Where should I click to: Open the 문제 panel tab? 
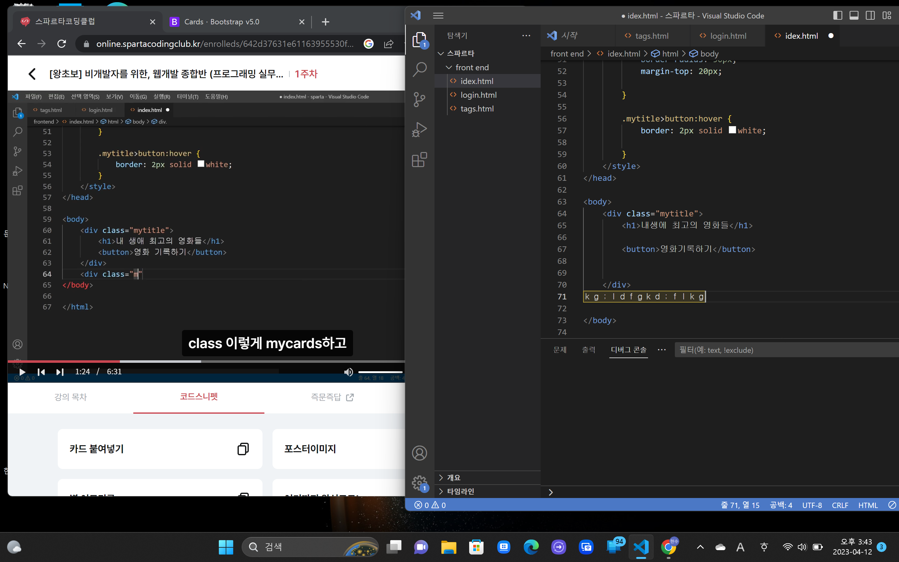[x=560, y=350]
